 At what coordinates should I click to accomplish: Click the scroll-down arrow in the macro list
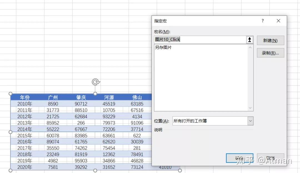pyautogui.click(x=250, y=108)
